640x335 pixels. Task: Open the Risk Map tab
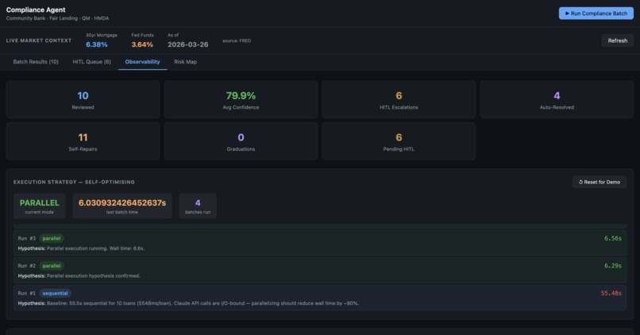tap(185, 62)
